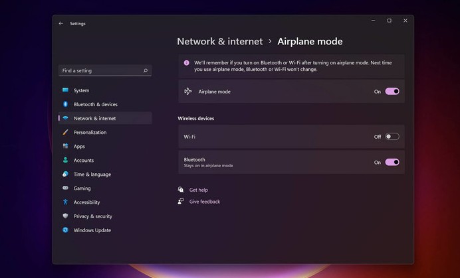Click the airplane icon in Airplane mode row
Image resolution: width=460 pixels, height=278 pixels.
(x=187, y=92)
